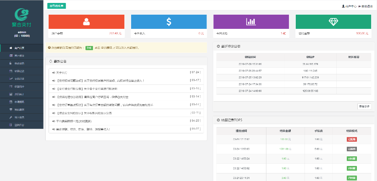Click the 100.00 元 value on the green card
Viewport: 377px width, 181px height.
[x=362, y=33]
